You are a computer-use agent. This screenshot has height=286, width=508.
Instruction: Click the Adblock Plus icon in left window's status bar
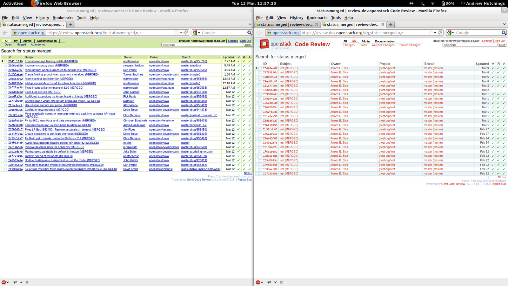click(3, 282)
